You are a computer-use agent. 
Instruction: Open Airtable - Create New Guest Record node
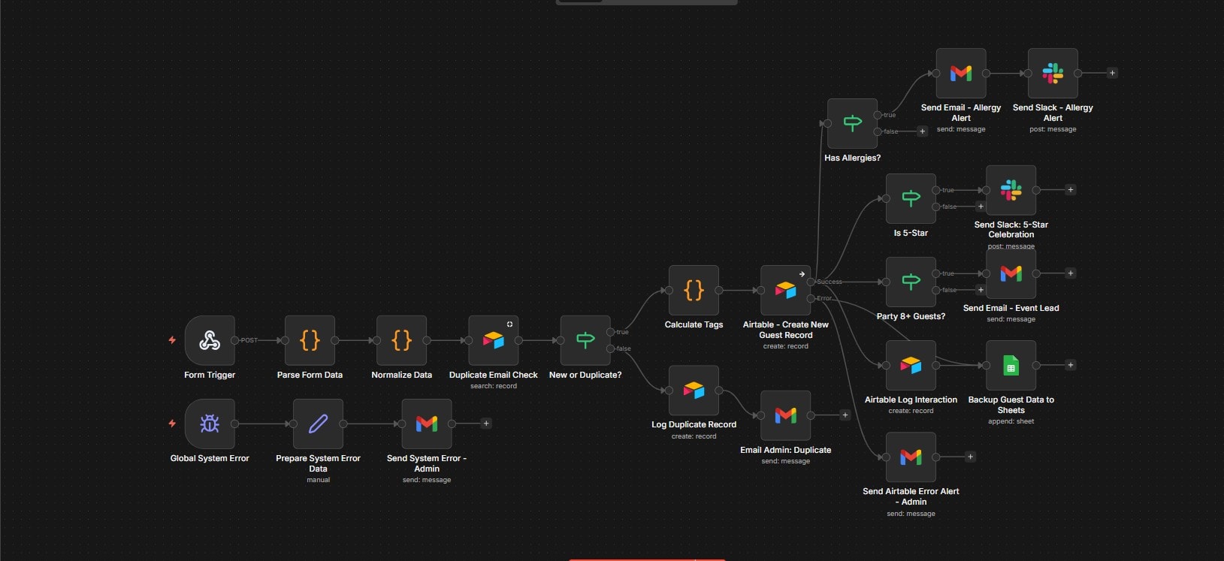point(786,290)
